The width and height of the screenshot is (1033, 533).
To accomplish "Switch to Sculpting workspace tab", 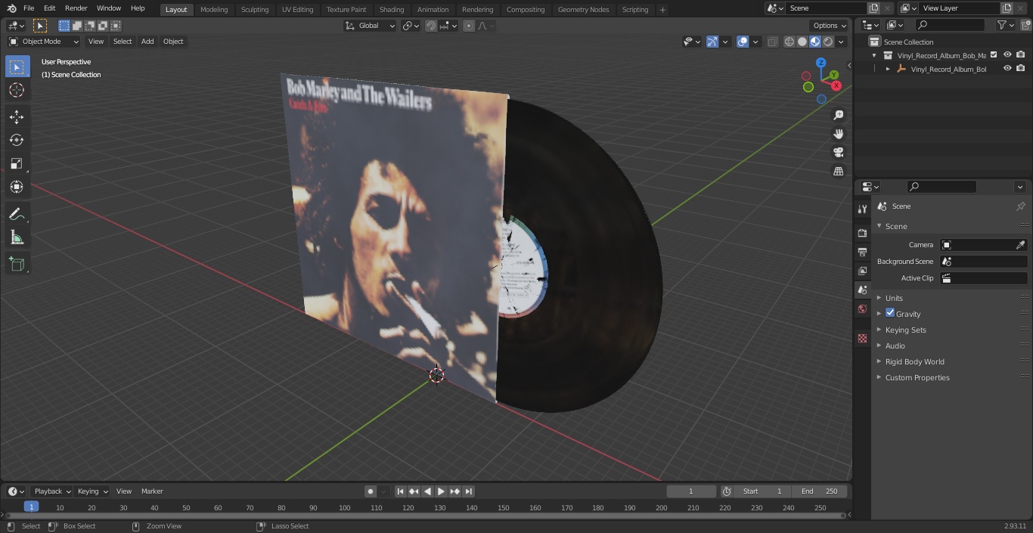I will [x=255, y=9].
